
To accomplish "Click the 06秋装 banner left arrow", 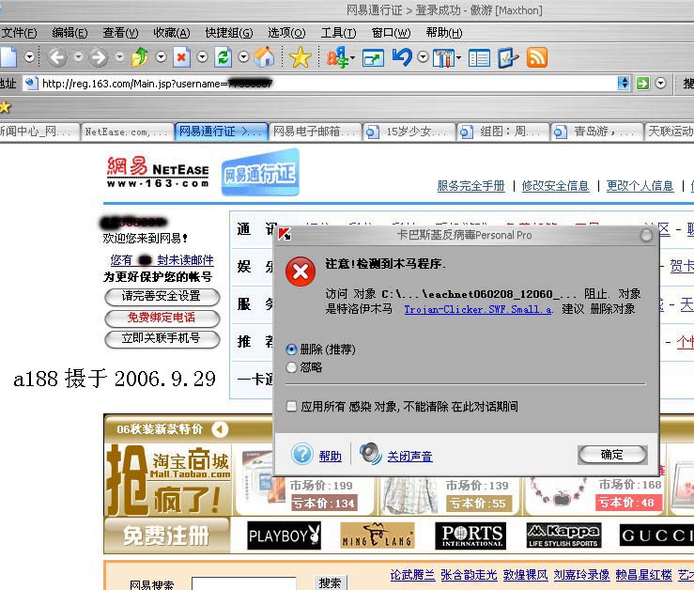I will [220, 428].
